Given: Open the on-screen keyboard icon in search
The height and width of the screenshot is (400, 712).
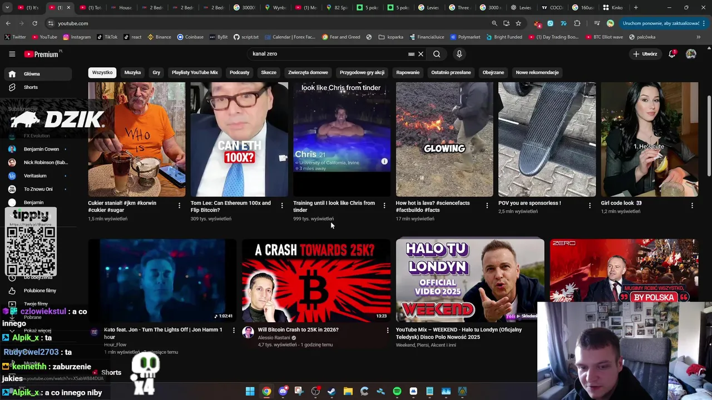Looking at the screenshot, I should click(x=411, y=54).
